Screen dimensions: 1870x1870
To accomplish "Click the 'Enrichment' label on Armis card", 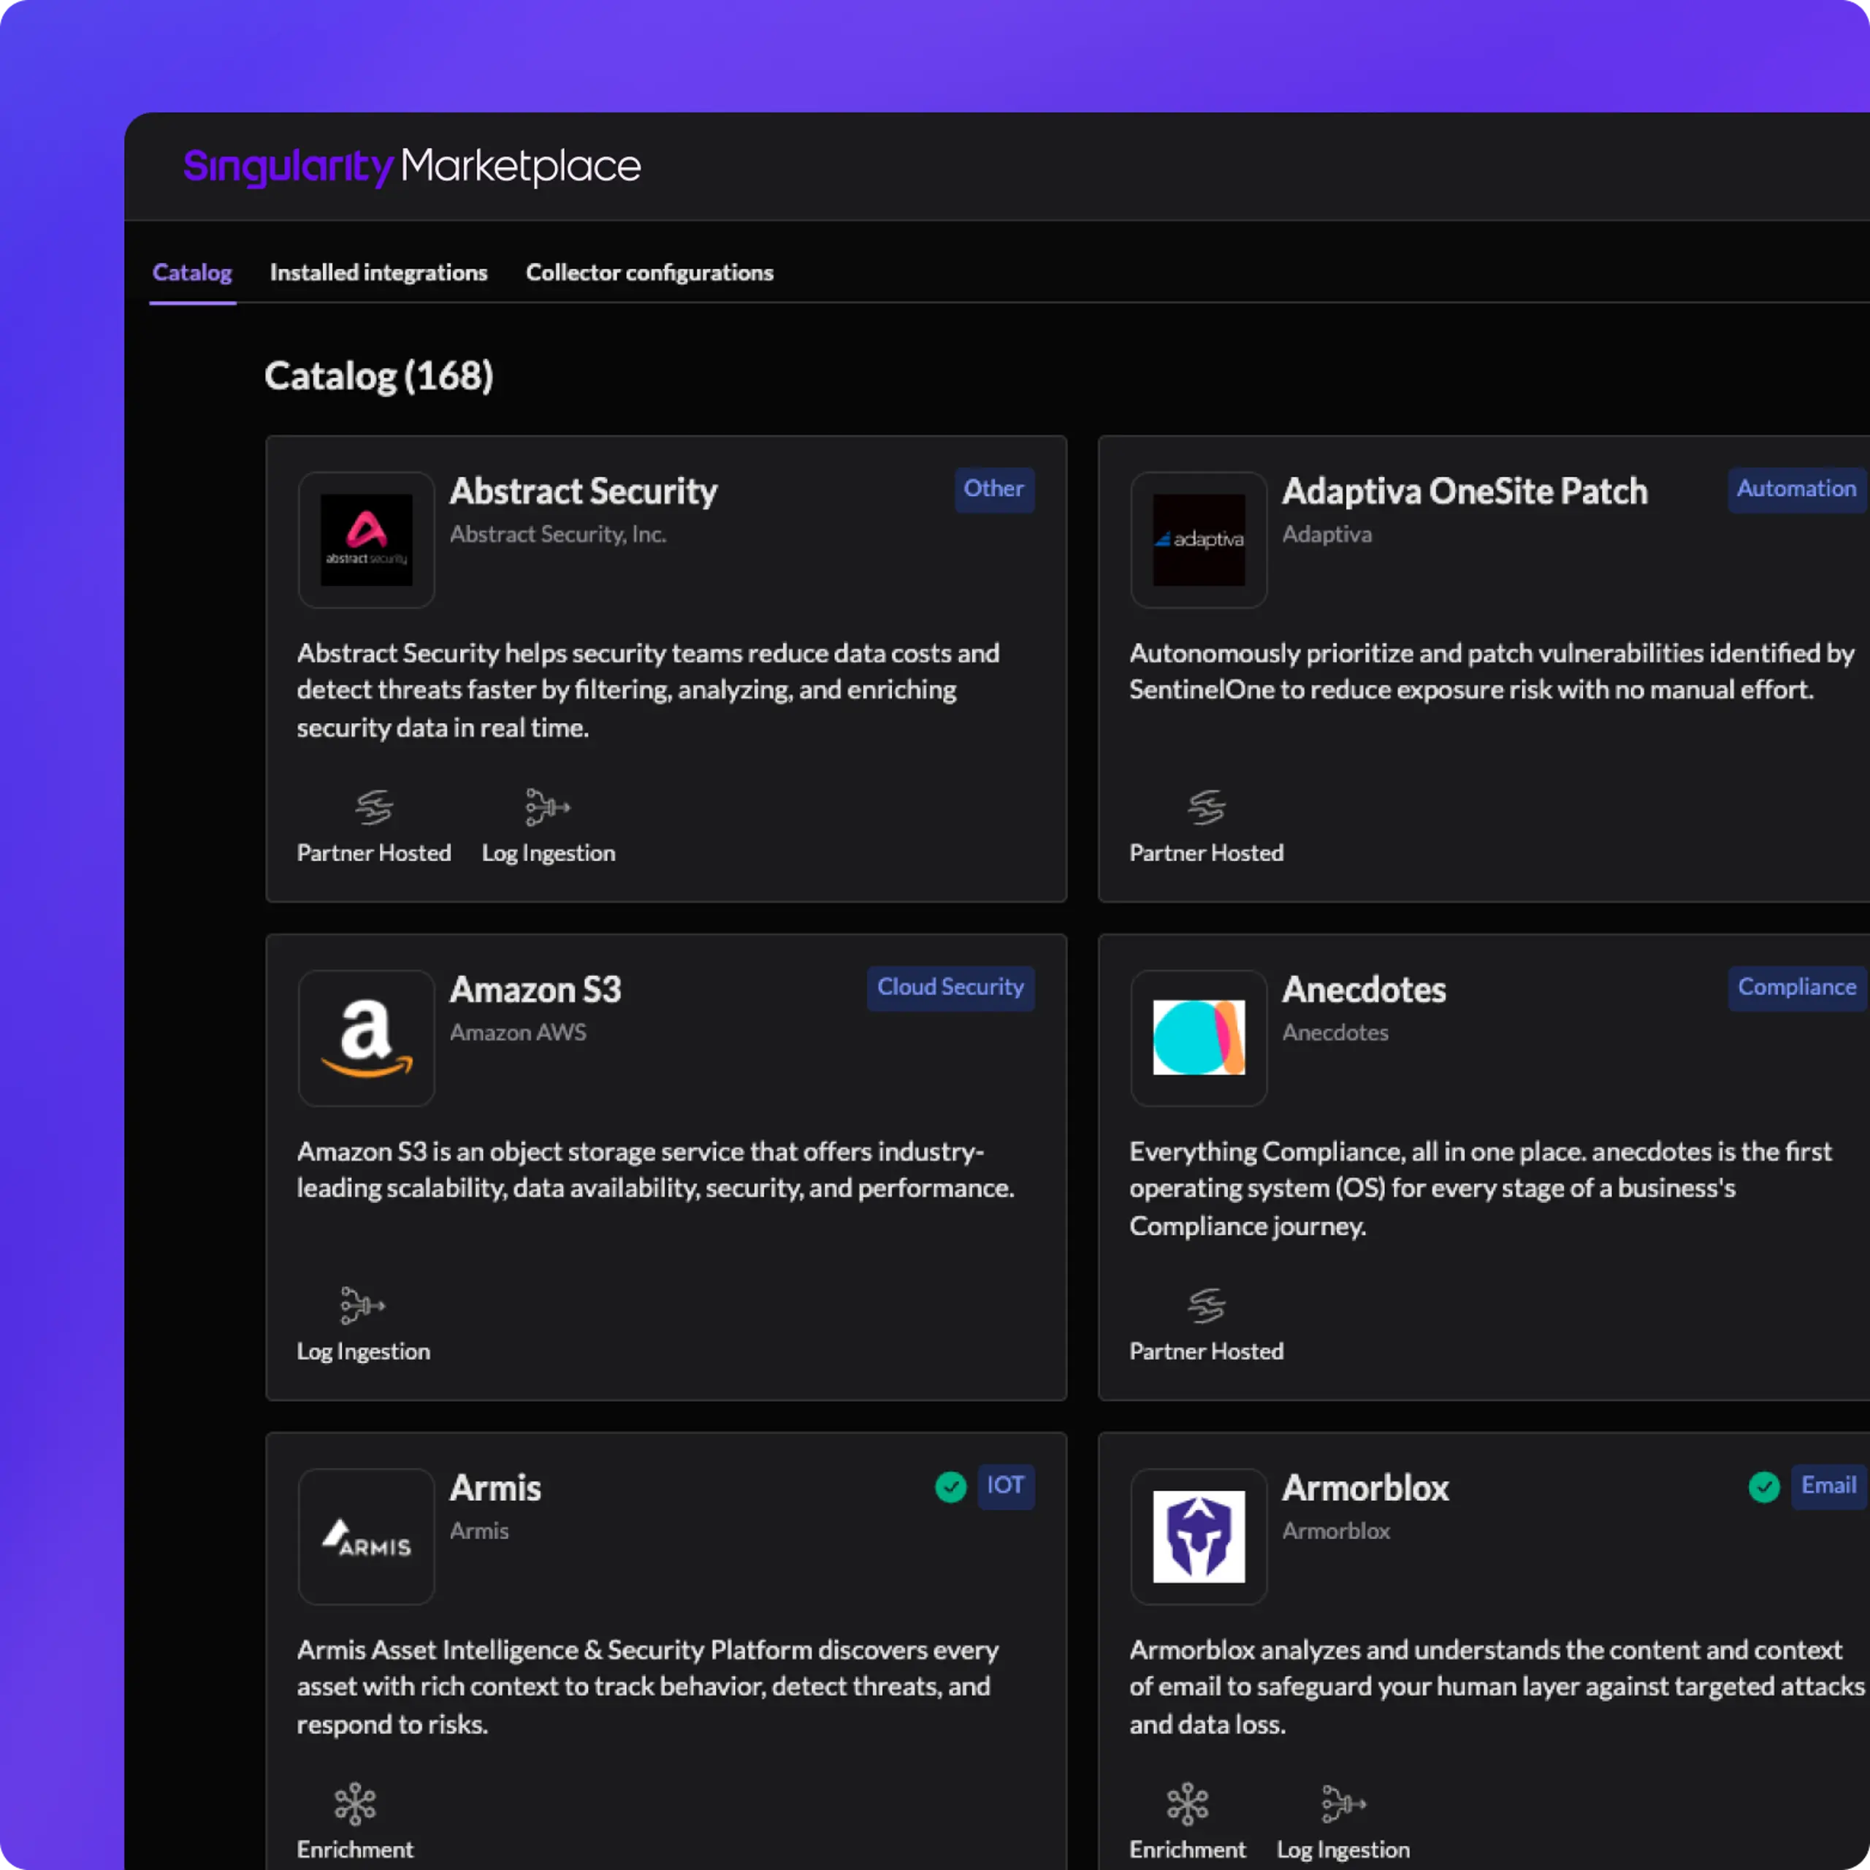I will (x=355, y=1850).
